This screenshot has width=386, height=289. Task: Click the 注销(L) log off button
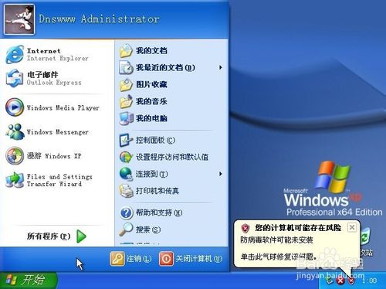(x=130, y=258)
